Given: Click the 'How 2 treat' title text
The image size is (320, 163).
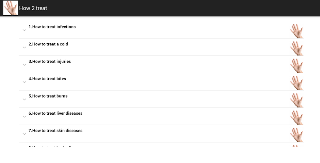Looking at the screenshot, I should 33,8.
